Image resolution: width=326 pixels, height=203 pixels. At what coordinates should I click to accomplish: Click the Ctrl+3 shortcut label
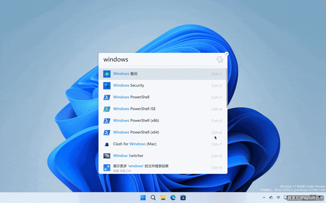(x=217, y=97)
